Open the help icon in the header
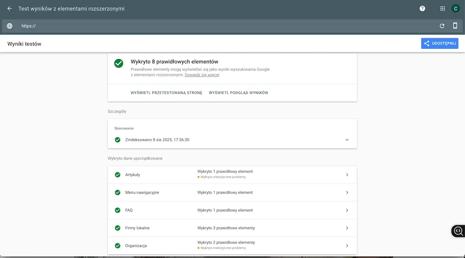Viewport: 465px width, 258px height. (x=422, y=8)
